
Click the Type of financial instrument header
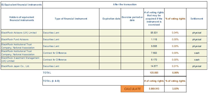71,19
